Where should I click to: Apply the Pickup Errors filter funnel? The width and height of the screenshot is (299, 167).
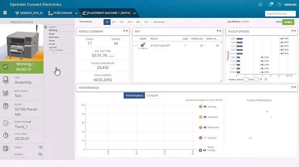[261, 80]
